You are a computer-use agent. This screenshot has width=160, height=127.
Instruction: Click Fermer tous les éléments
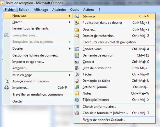(38, 28)
